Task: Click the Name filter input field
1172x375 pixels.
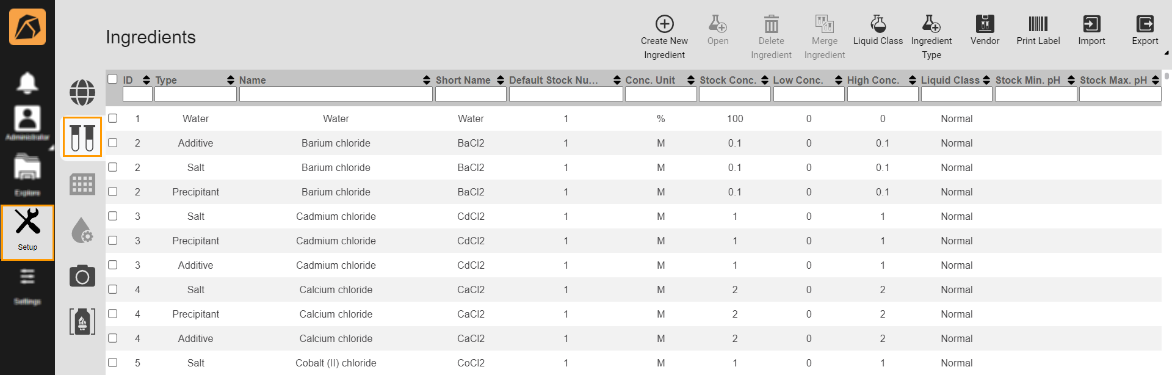Action: click(336, 94)
